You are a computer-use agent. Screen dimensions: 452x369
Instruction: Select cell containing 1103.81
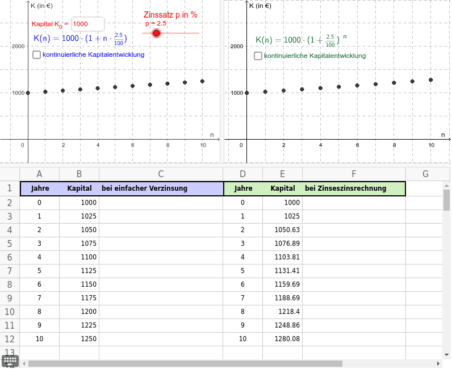coord(283,257)
